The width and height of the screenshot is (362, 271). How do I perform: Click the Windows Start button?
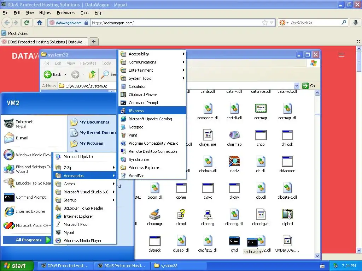(17, 266)
